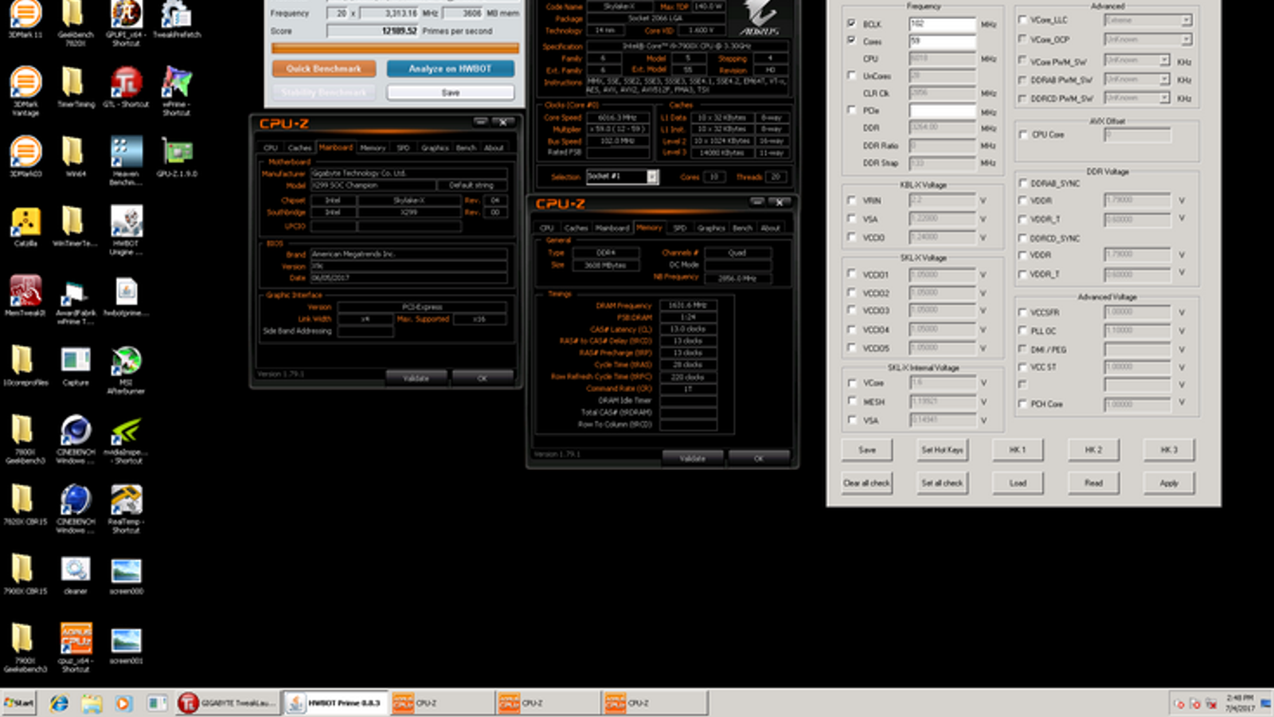Launch the MSI Afterburner desktop icon
This screenshot has height=717, width=1274.
(126, 370)
